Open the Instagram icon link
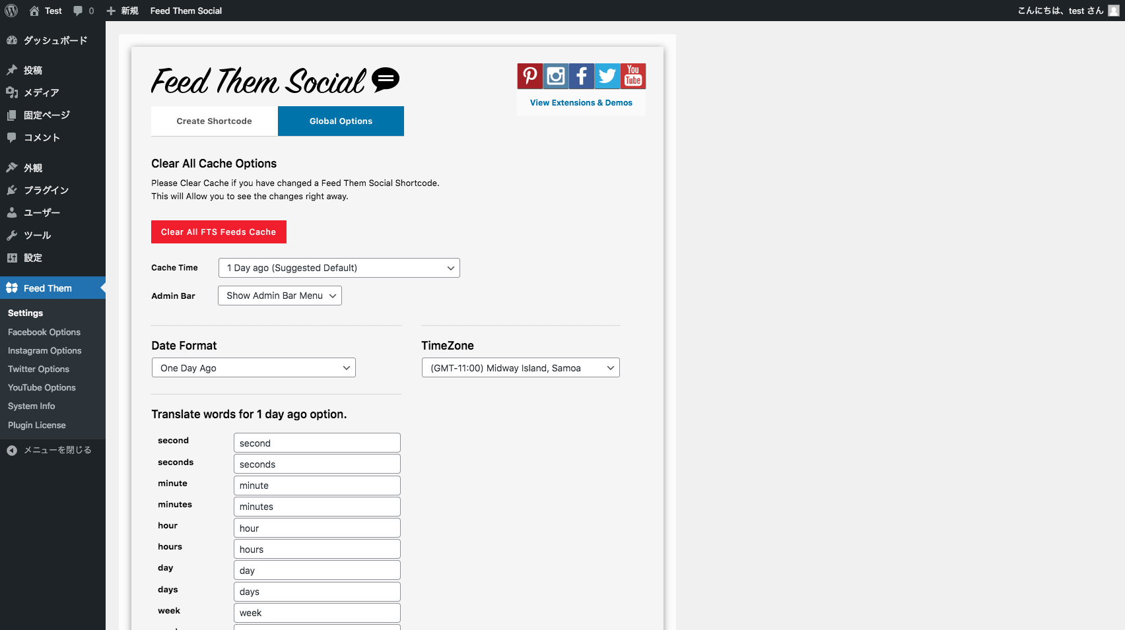The image size is (1125, 630). [555, 76]
